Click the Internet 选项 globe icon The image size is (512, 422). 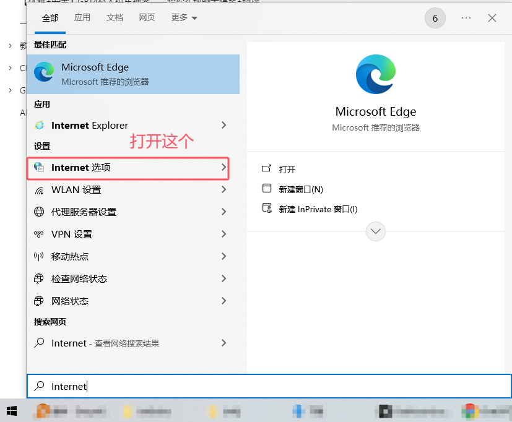[x=39, y=168]
